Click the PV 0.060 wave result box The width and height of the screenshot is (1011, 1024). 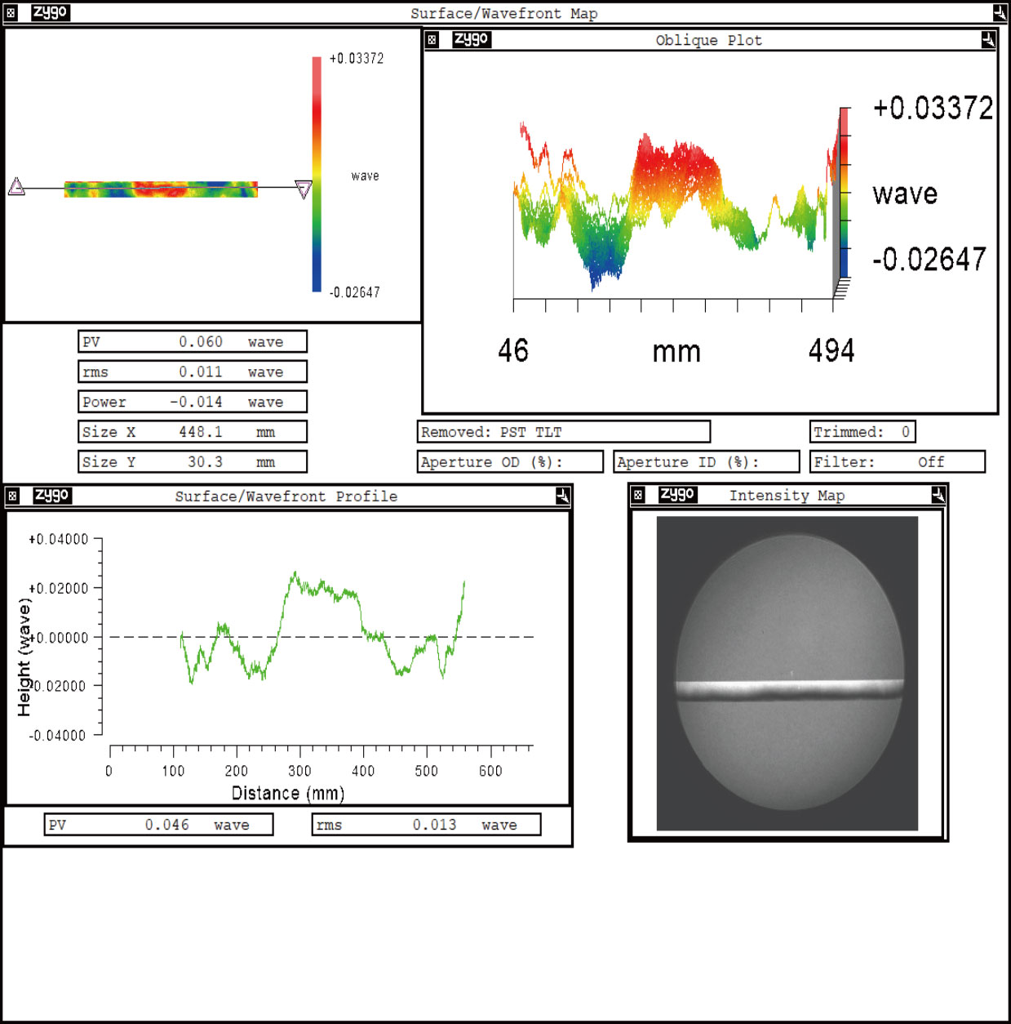[x=193, y=341]
